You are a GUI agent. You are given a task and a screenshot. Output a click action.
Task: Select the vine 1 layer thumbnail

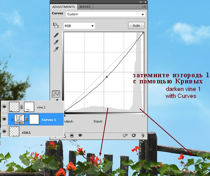[x=14, y=132]
